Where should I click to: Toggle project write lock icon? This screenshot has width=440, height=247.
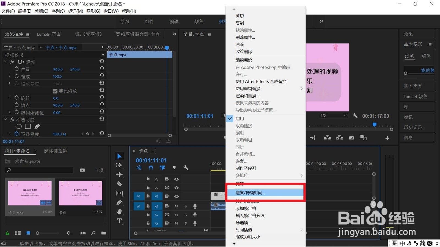click(x=8, y=233)
